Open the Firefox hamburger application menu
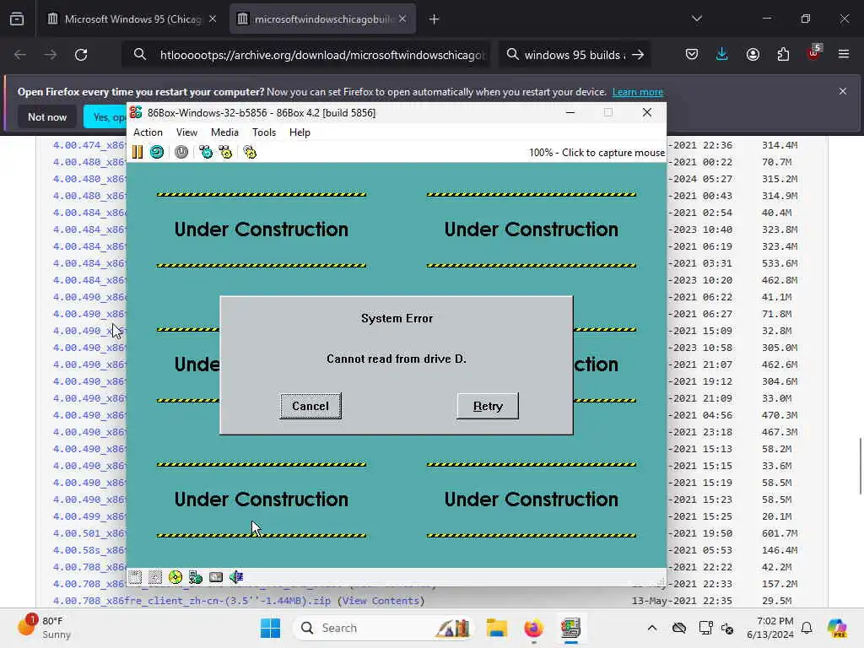This screenshot has width=864, height=648. coord(844,54)
